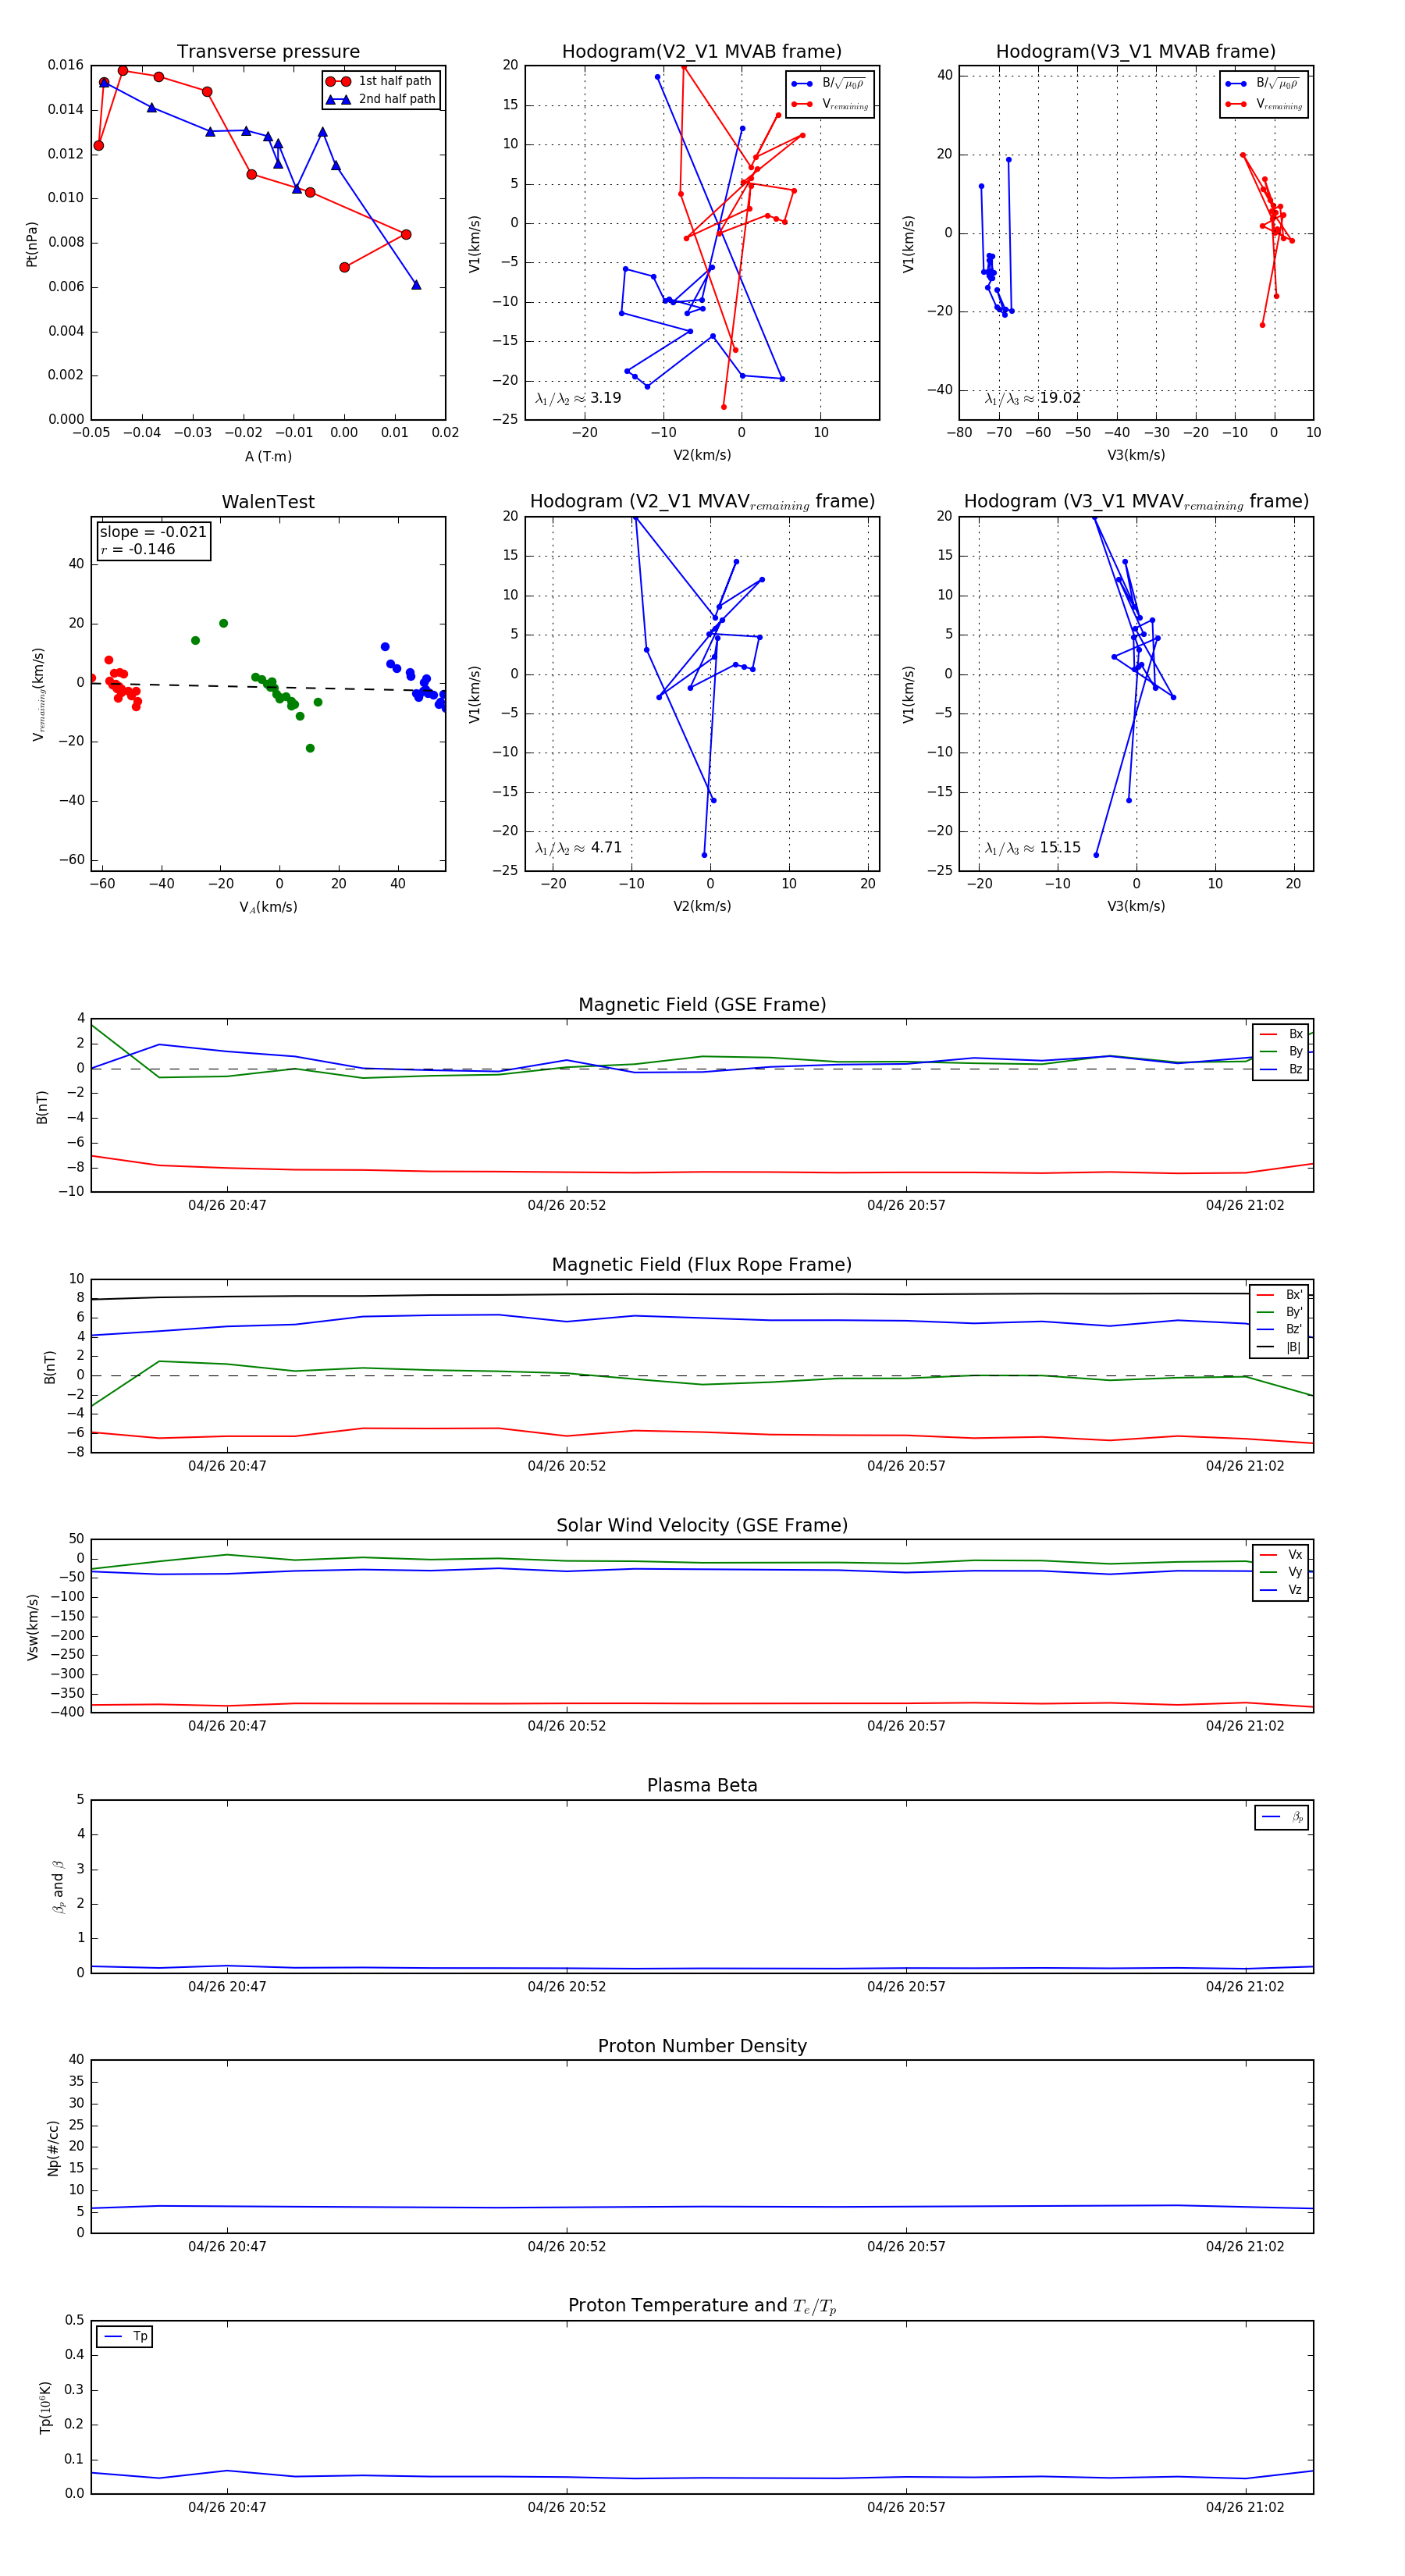Click "04/26 20:47" tick under Proton Temperature plot
The image size is (1405, 2576).
[227, 2507]
